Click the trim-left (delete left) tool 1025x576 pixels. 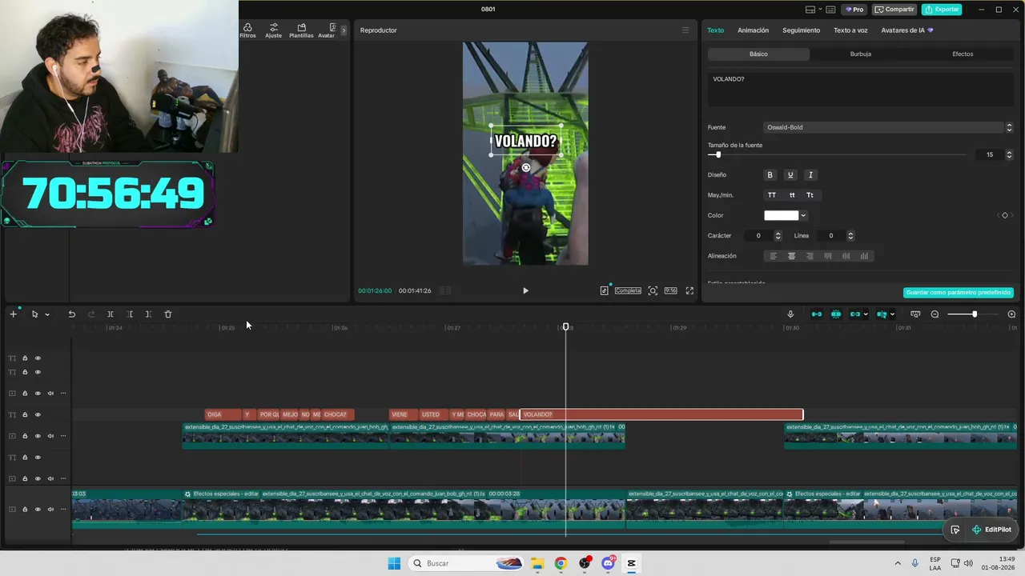pyautogui.click(x=130, y=314)
